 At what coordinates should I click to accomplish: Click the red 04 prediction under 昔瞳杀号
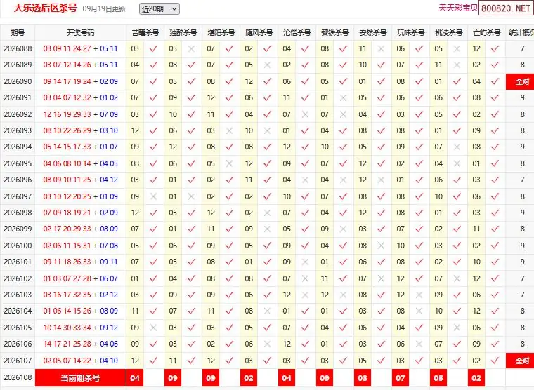click(135, 378)
